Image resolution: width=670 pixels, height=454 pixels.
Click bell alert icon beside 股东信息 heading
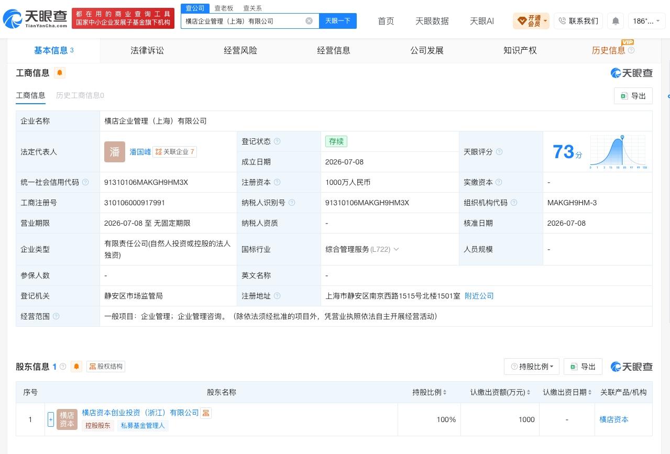pos(76,367)
